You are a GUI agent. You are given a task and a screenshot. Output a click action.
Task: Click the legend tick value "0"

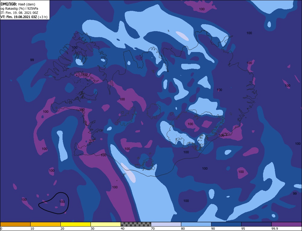coord(1,229)
